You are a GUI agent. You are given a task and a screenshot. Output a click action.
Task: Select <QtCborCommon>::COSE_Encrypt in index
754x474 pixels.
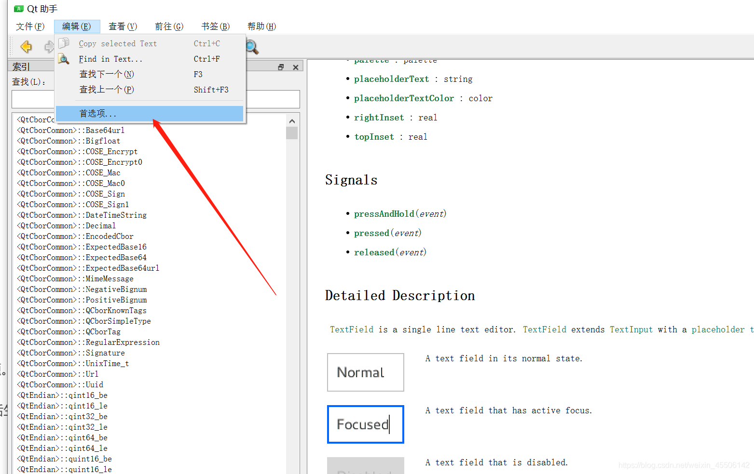click(77, 151)
